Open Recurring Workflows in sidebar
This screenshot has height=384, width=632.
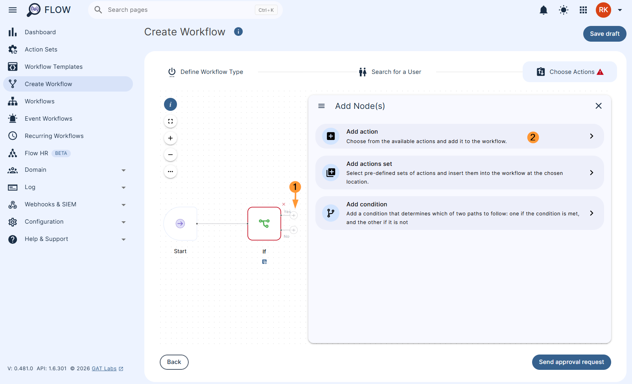point(68,136)
